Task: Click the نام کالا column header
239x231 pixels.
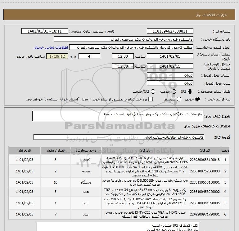Action: 145,151
